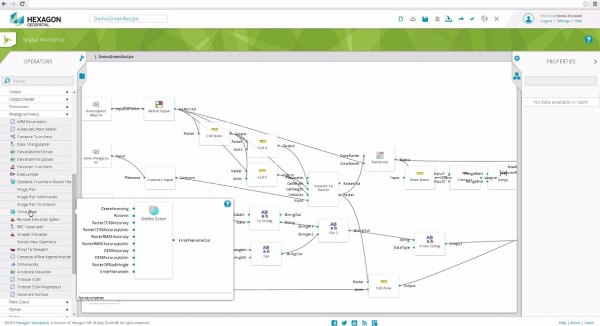
Task: Click the Logout link
Action: click(546, 21)
